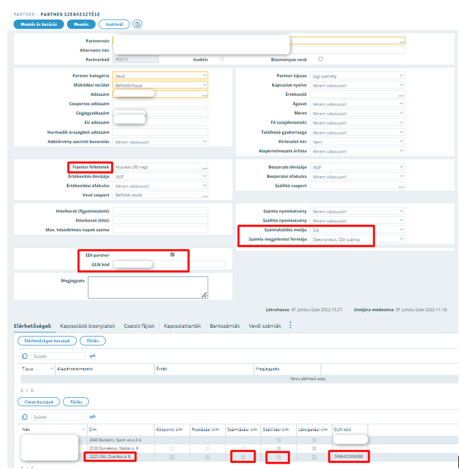Click the Csoportos adószám field
Image resolution: width=460 pixels, height=469 pixels.
pos(160,103)
